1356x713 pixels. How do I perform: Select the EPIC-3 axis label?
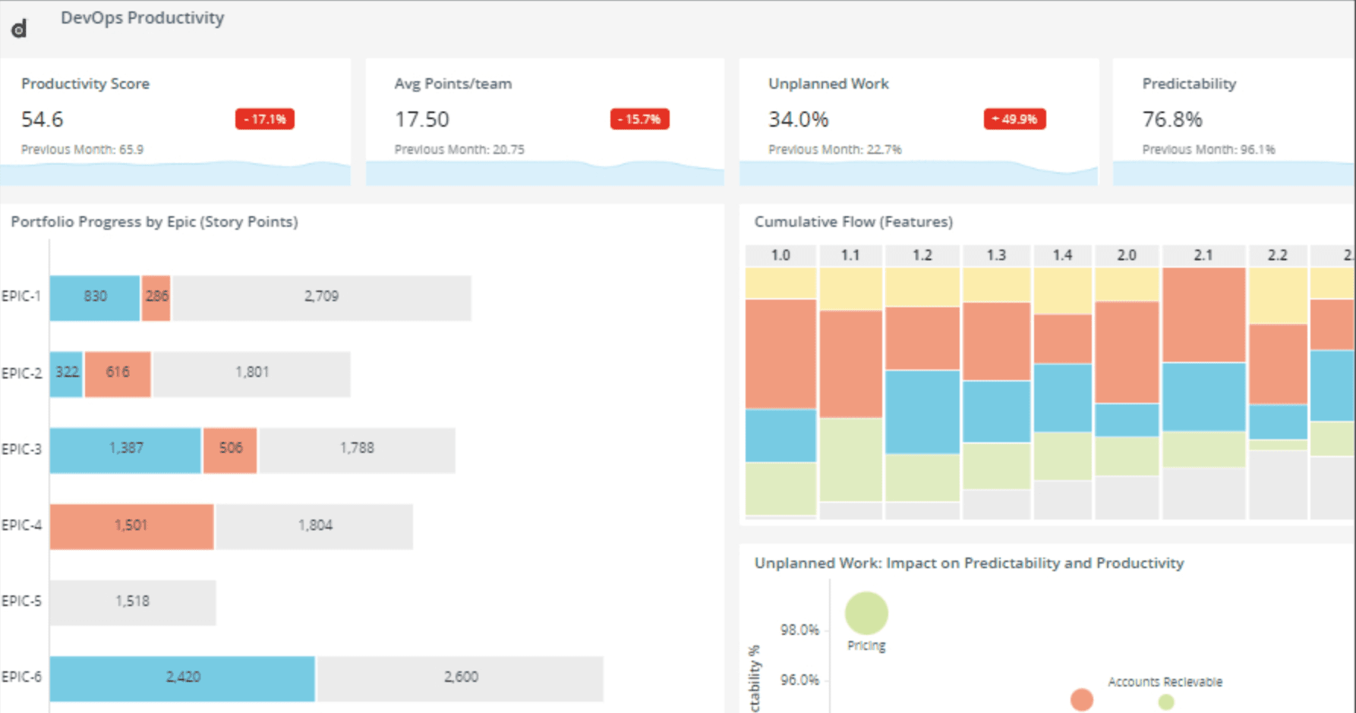pos(21,449)
